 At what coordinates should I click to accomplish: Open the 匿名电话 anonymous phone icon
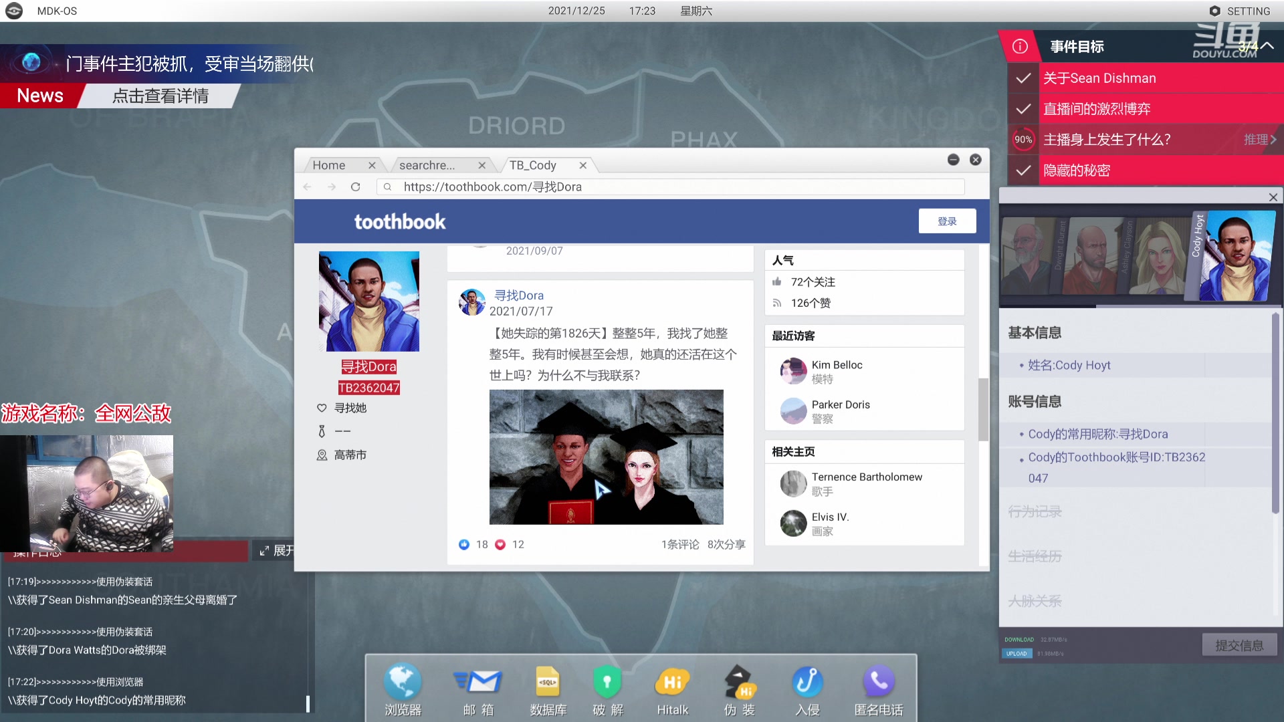[x=878, y=683]
